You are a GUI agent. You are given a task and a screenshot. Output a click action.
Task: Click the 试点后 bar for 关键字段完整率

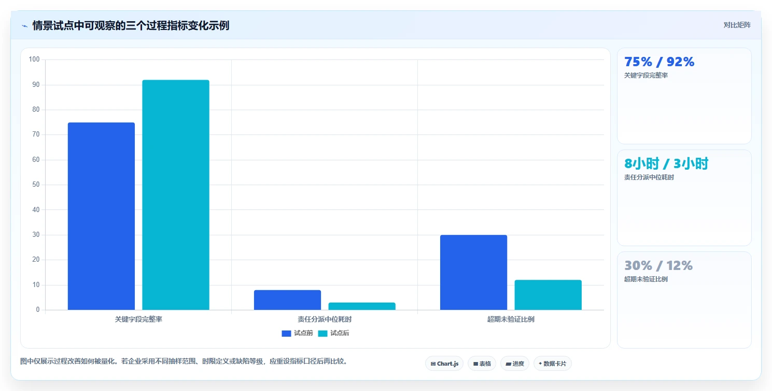click(176, 195)
